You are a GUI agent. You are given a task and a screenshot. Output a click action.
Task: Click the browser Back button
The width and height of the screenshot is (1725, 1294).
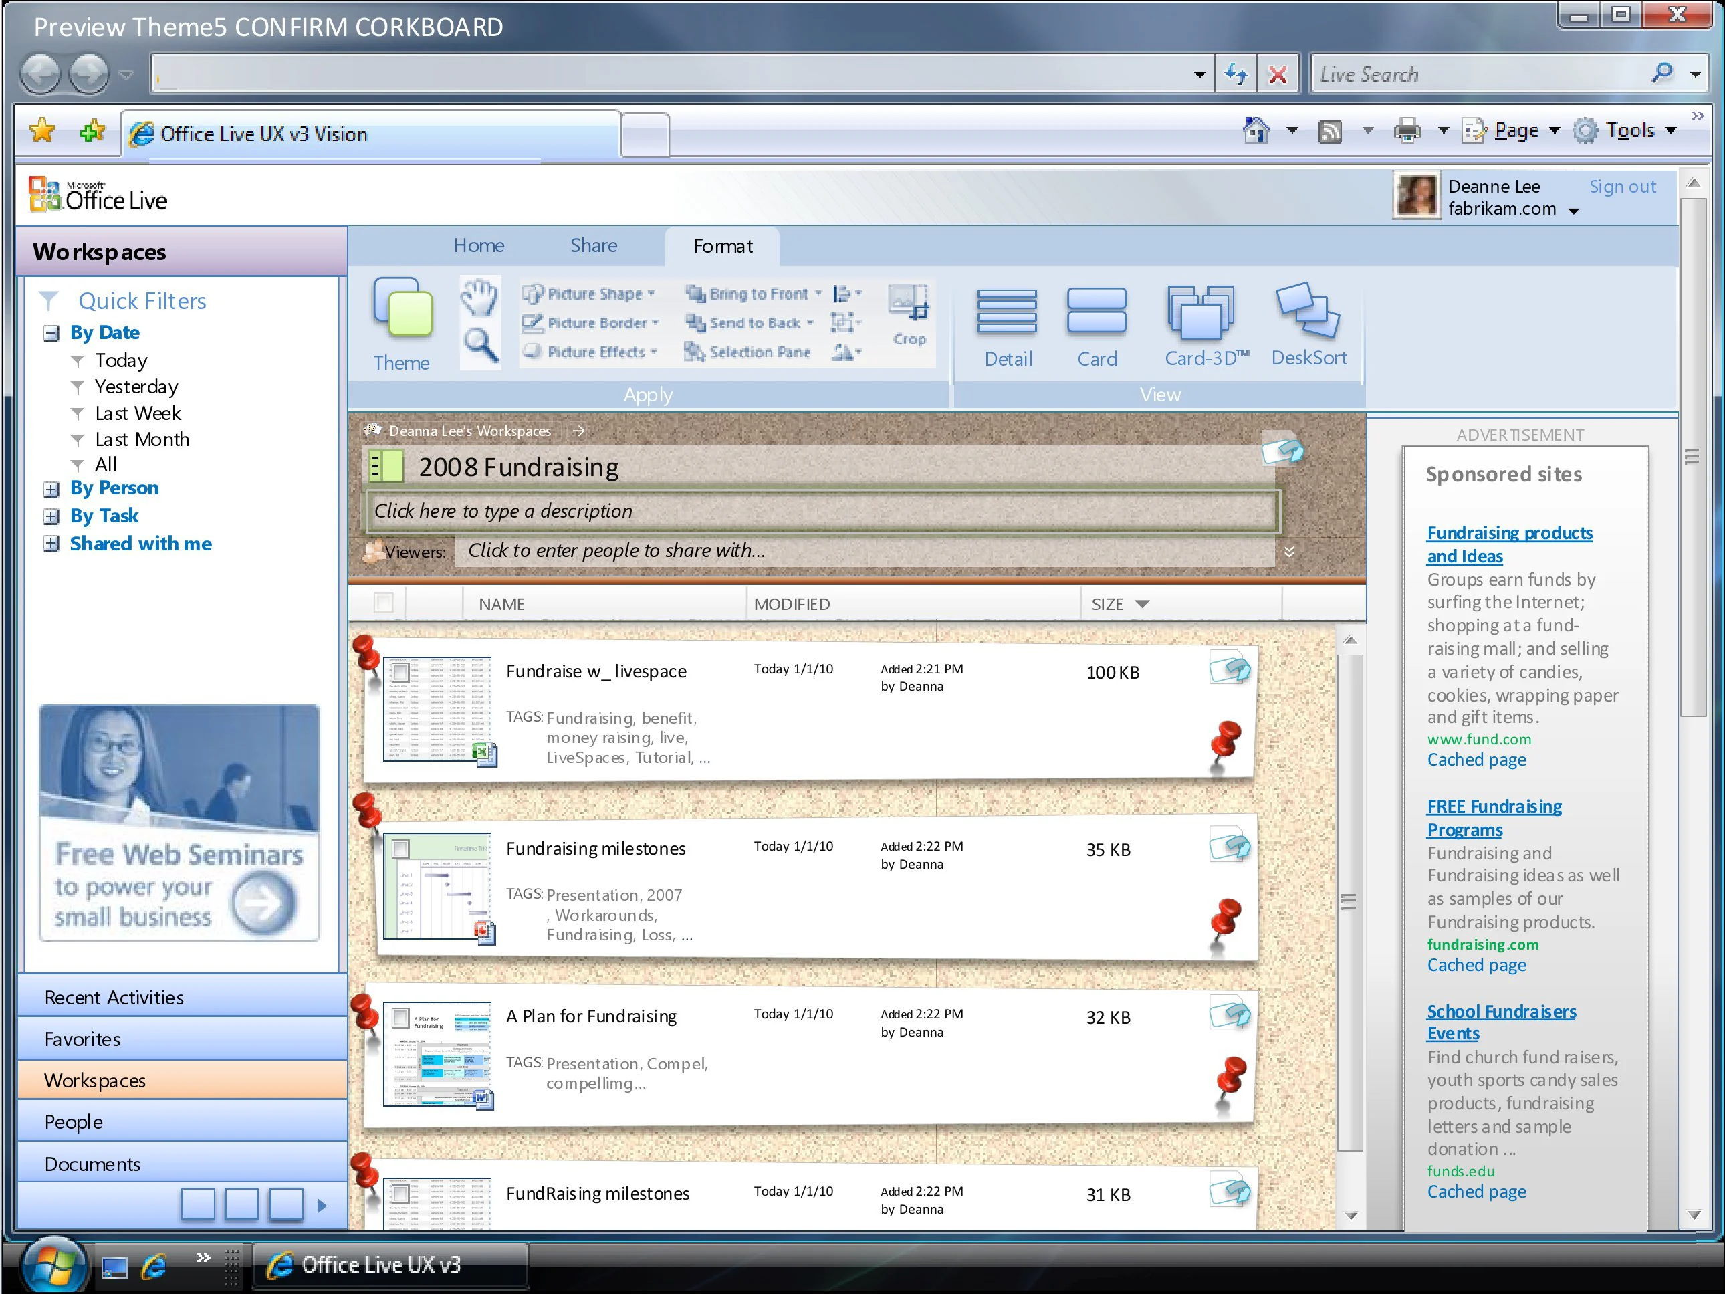[39, 75]
